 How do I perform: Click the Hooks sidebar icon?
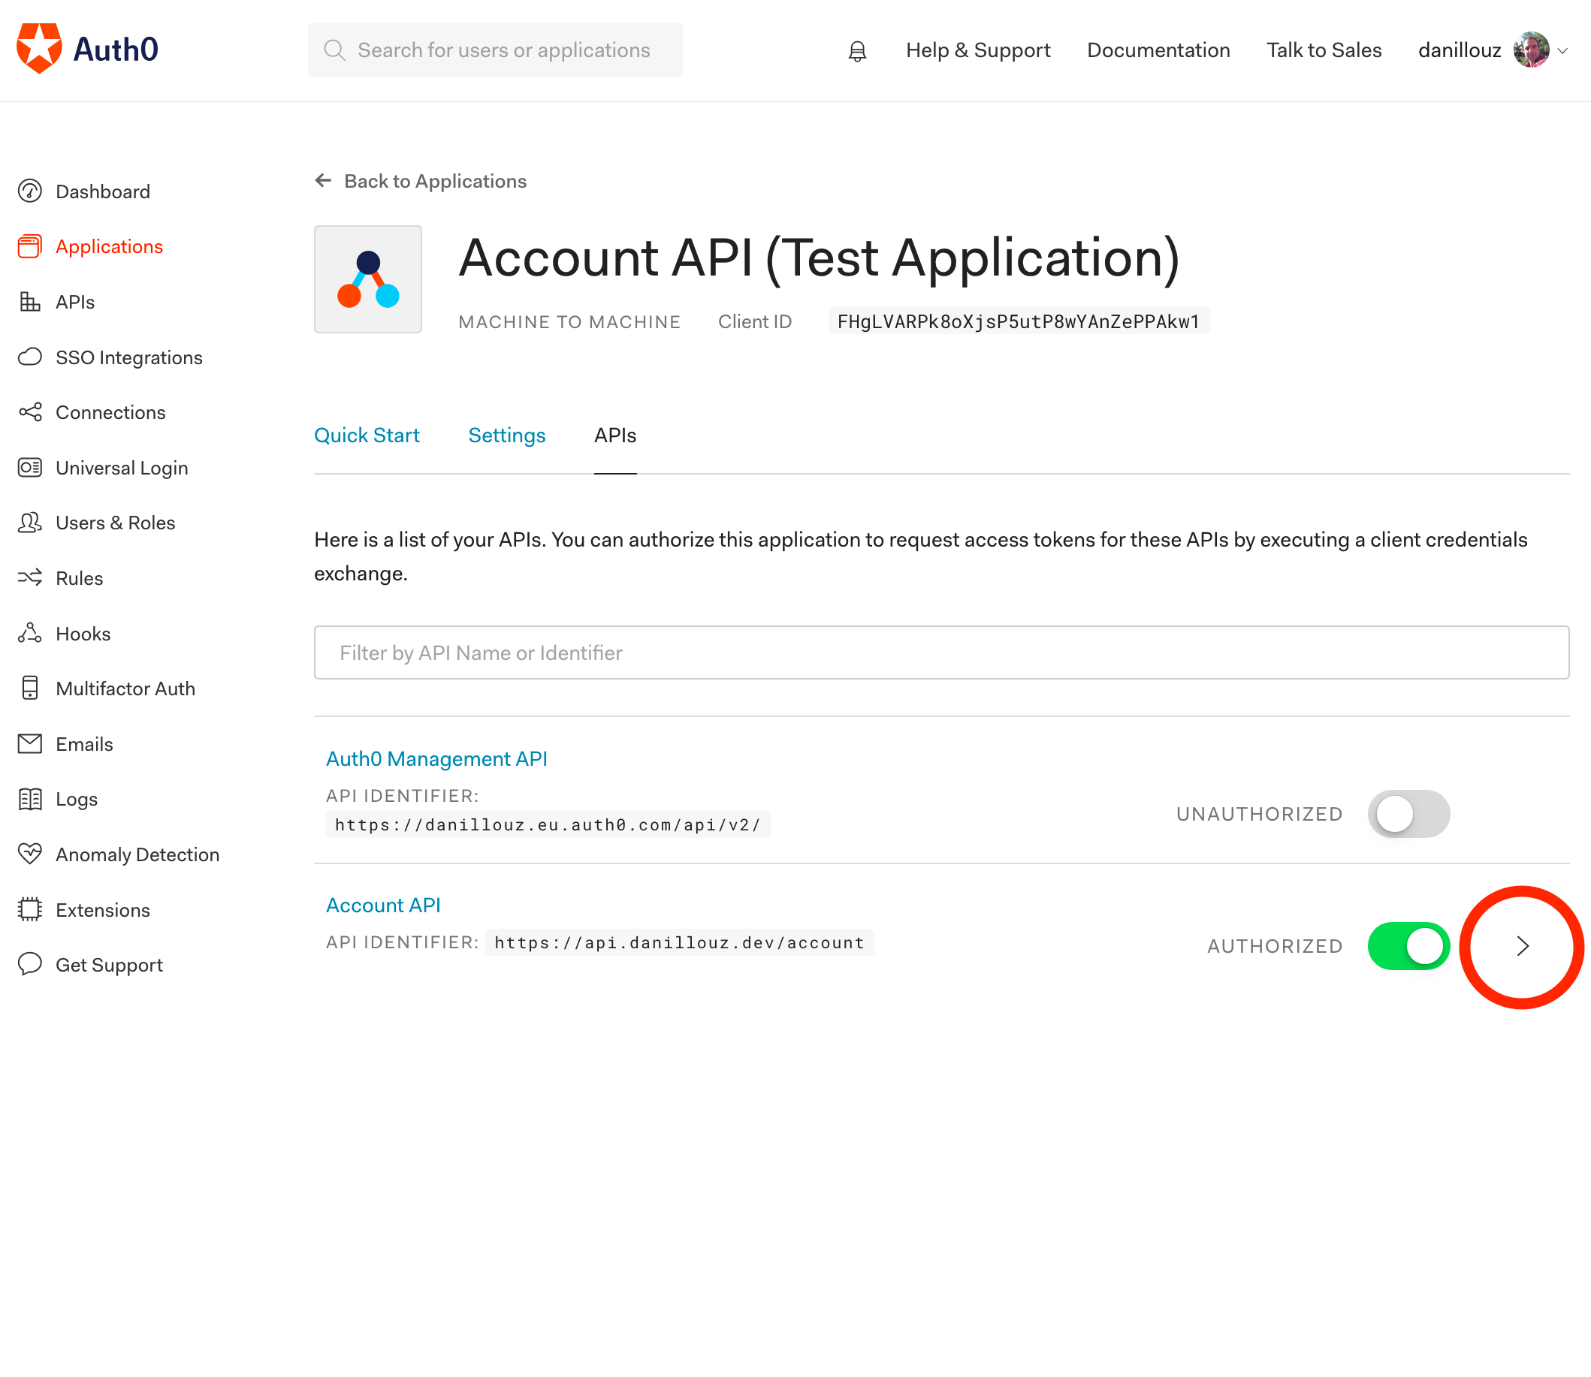pos(30,633)
